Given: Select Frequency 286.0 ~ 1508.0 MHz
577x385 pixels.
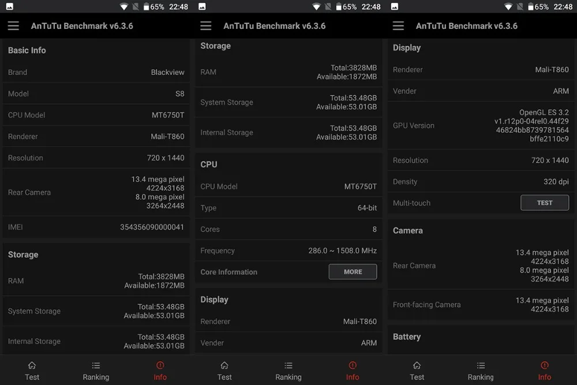Looking at the screenshot, I should pyautogui.click(x=343, y=251).
